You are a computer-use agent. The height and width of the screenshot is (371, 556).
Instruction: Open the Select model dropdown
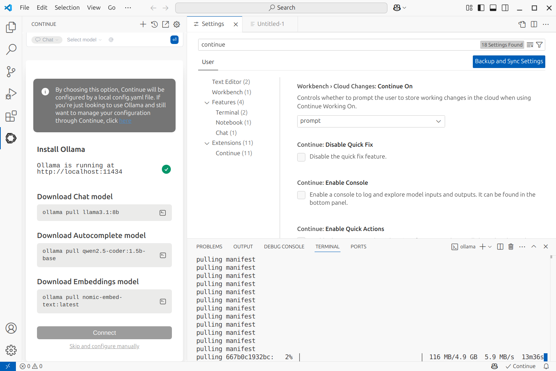[x=84, y=40]
